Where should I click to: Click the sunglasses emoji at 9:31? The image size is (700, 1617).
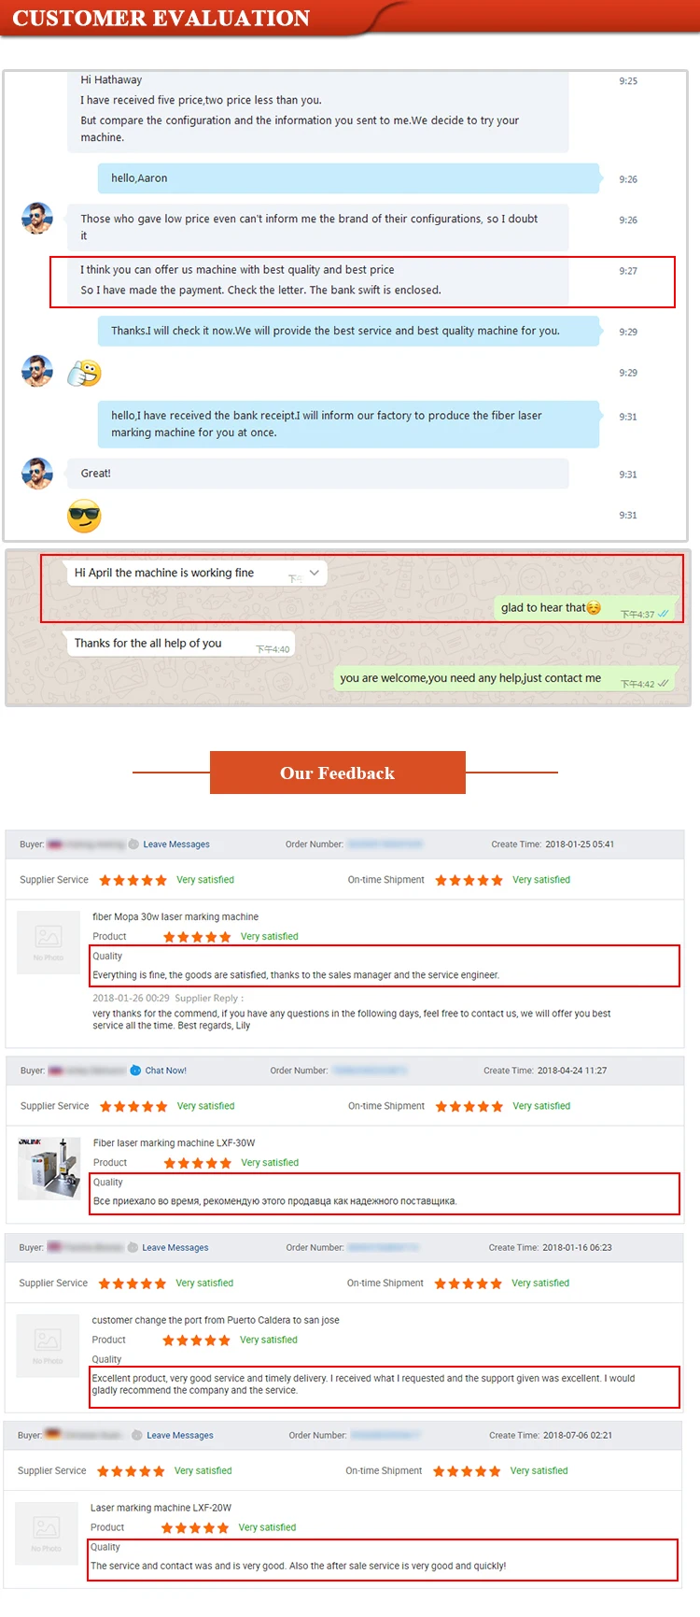(84, 516)
